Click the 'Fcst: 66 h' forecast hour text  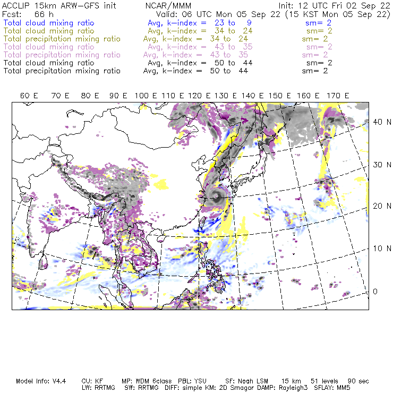point(28,14)
